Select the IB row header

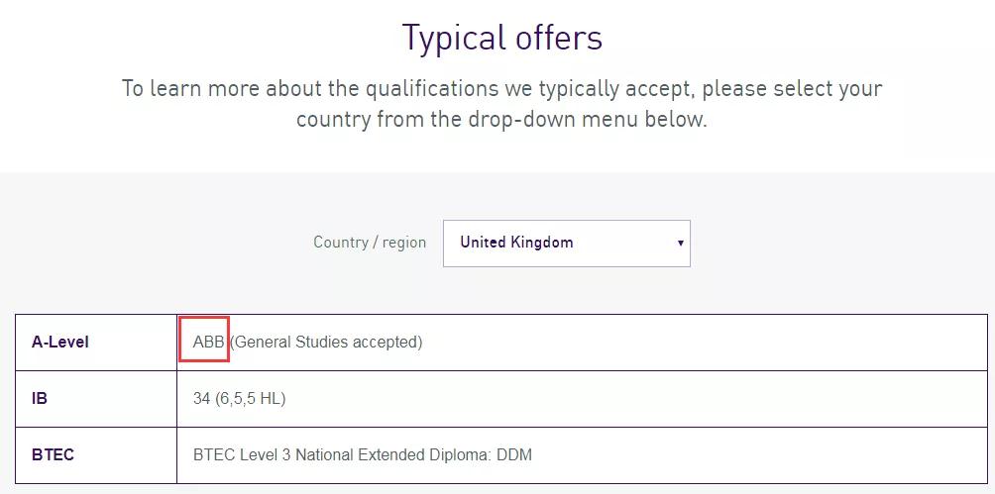pos(40,399)
